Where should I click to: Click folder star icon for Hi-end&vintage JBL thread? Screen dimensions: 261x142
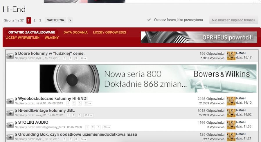point(10,113)
